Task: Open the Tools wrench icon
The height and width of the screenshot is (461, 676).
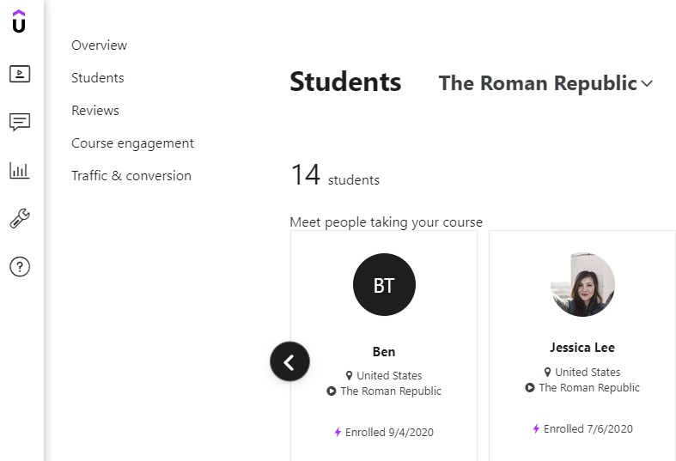Action: click(19, 219)
